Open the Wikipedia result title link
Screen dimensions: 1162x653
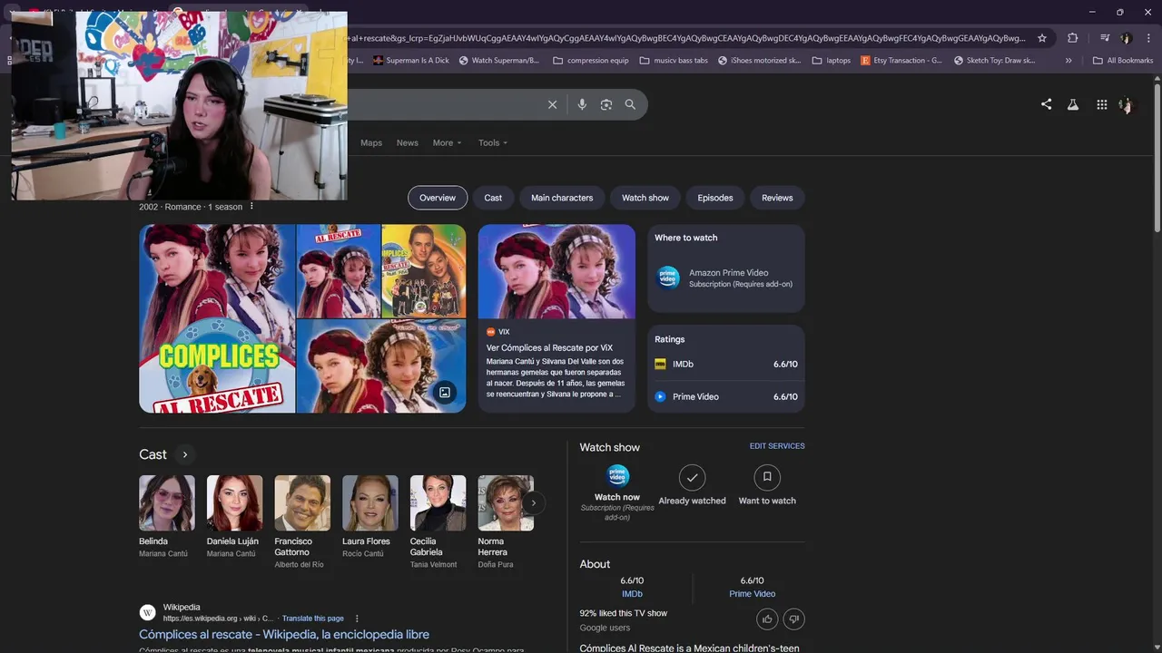284,634
